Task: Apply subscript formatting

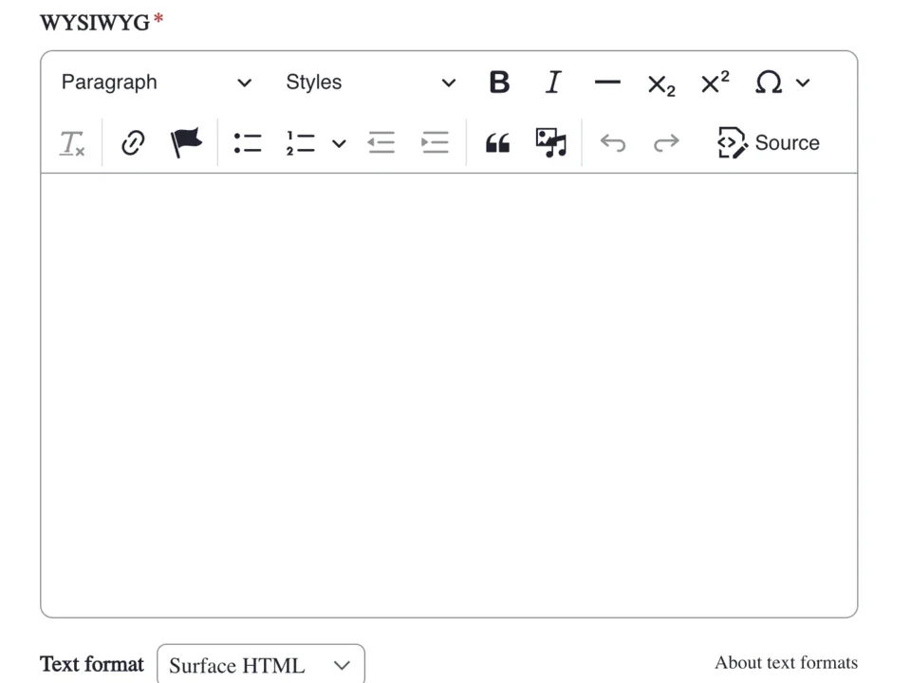Action: click(x=660, y=83)
